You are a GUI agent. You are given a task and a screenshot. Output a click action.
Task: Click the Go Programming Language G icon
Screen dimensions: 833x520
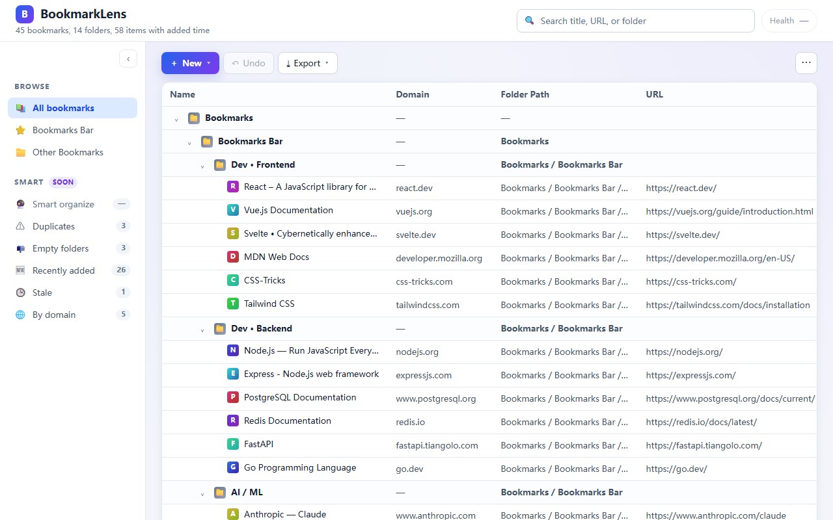tap(232, 468)
